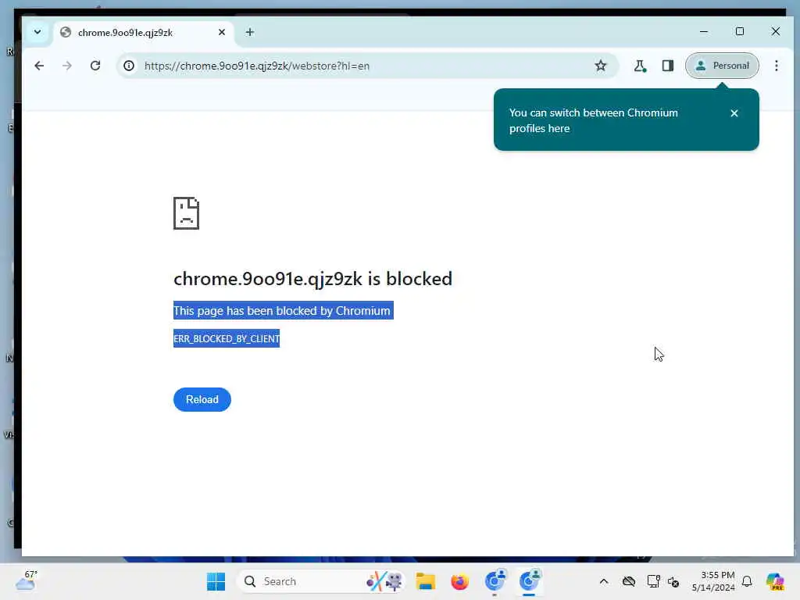Open the weather widget showing 67°
Screen dimensions: 800x600
click(26, 580)
